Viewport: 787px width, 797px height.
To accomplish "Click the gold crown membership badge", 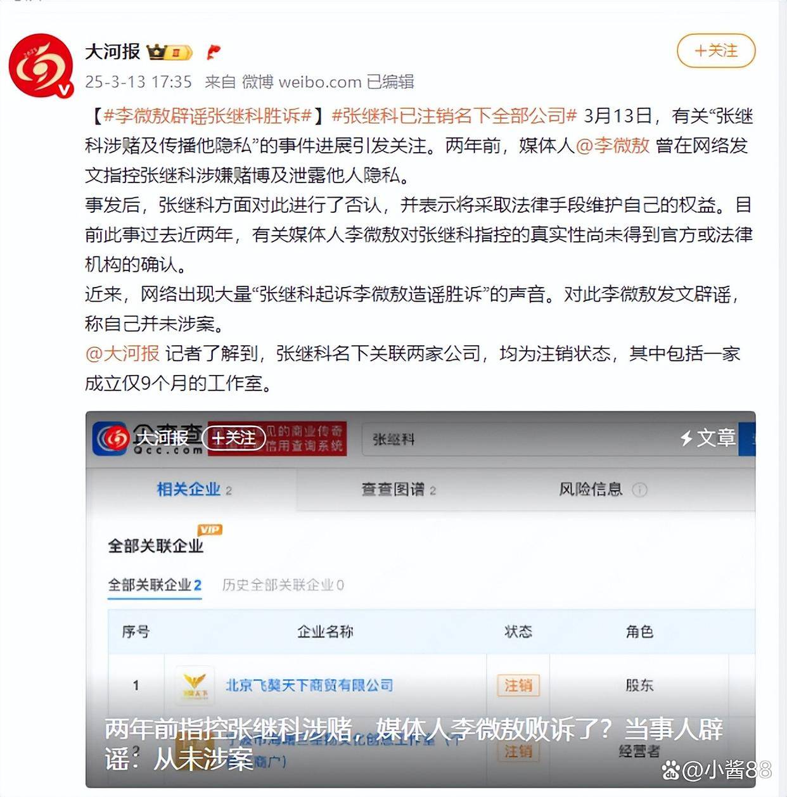I will click(x=169, y=52).
